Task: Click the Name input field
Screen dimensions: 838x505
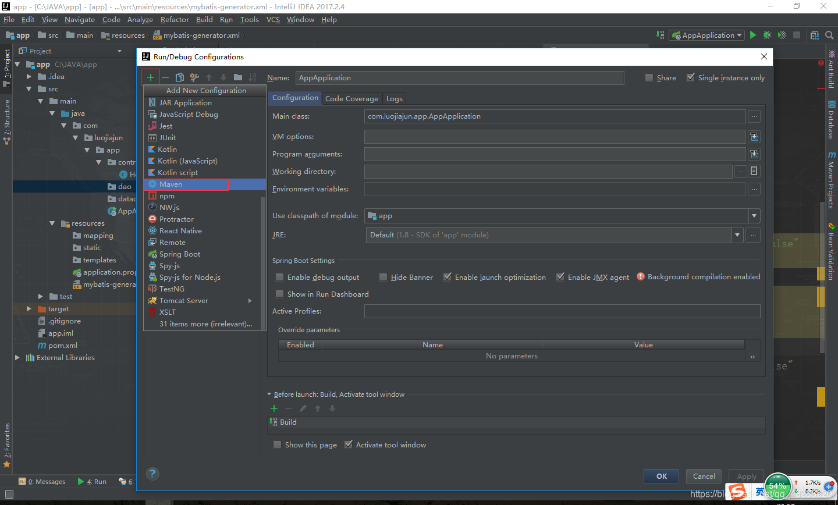Action: pyautogui.click(x=460, y=78)
